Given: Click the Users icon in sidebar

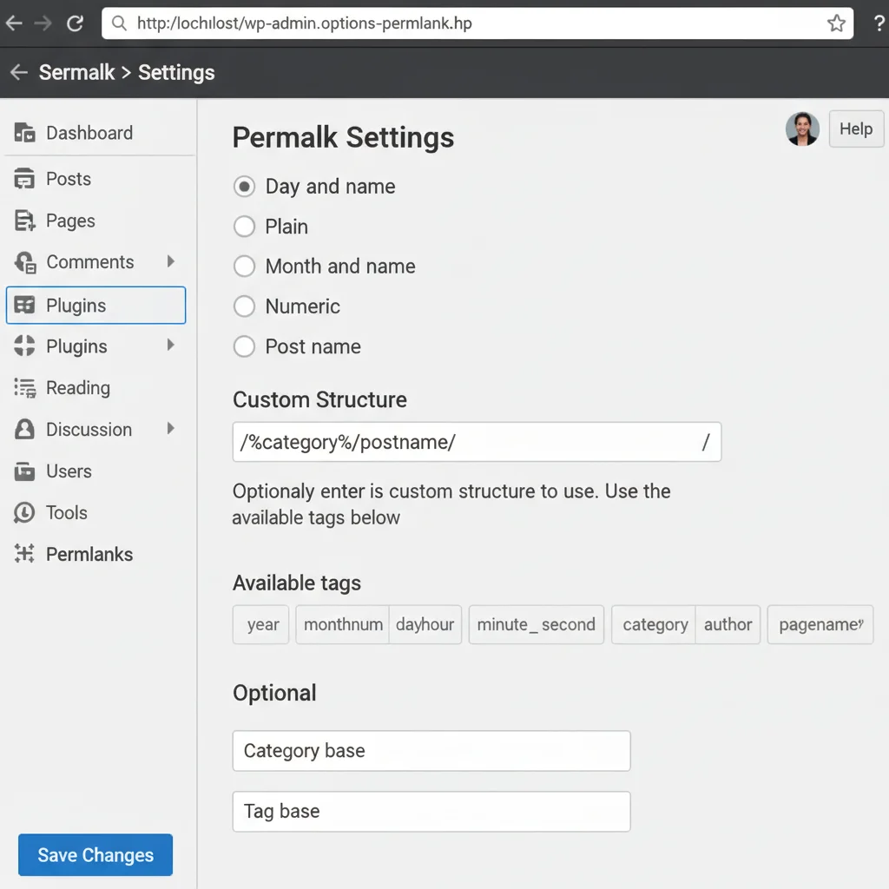Looking at the screenshot, I should [24, 471].
